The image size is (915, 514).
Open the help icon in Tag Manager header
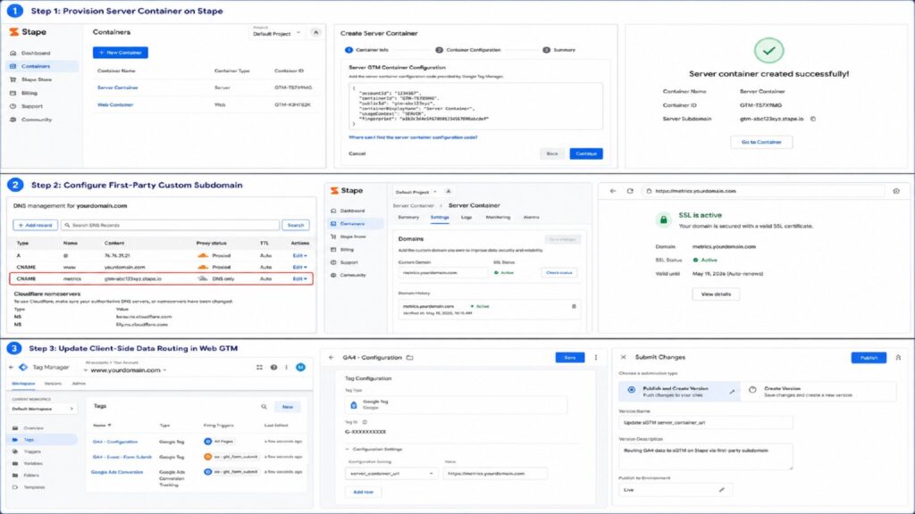273,367
